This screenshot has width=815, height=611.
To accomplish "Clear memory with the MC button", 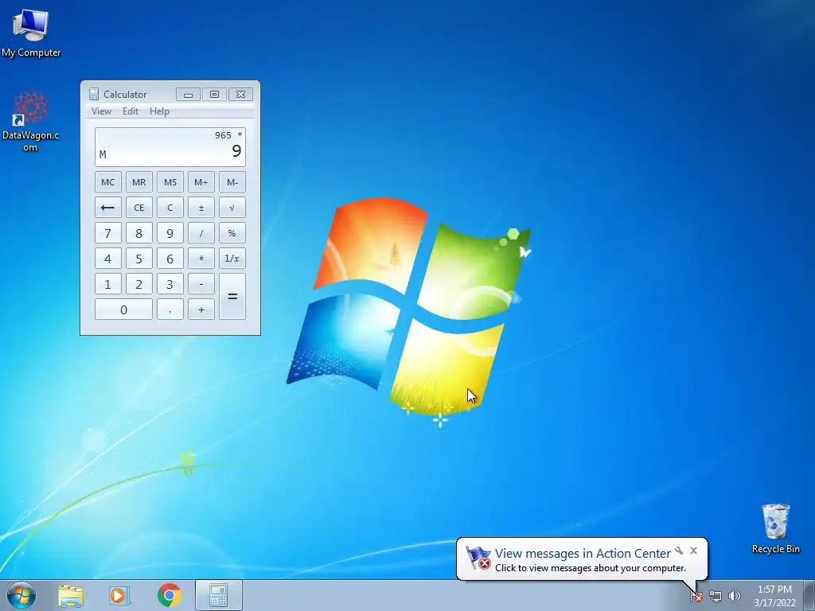I will [108, 182].
